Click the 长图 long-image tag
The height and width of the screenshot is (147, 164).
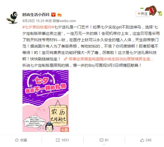pos(65,130)
